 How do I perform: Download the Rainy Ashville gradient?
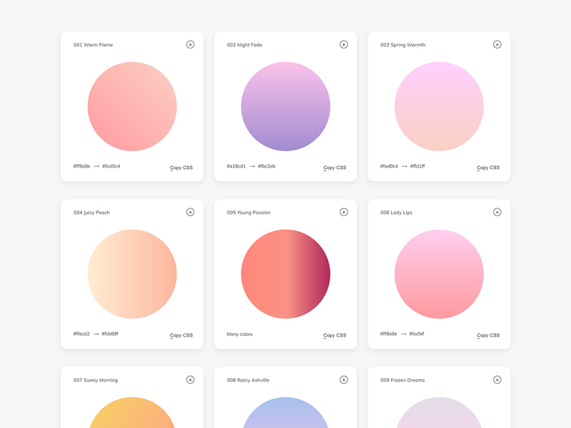click(x=343, y=379)
